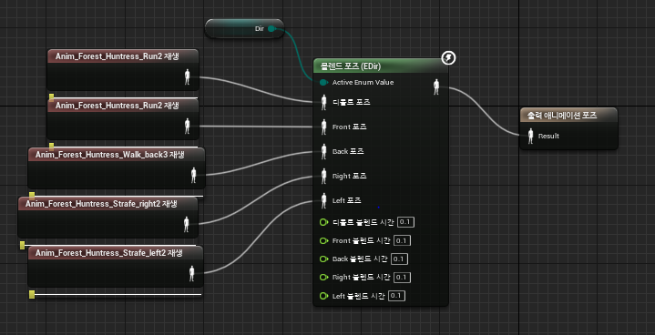Click the Left 블렌드 시간 float pin
This screenshot has width=655, height=335.
(323, 296)
